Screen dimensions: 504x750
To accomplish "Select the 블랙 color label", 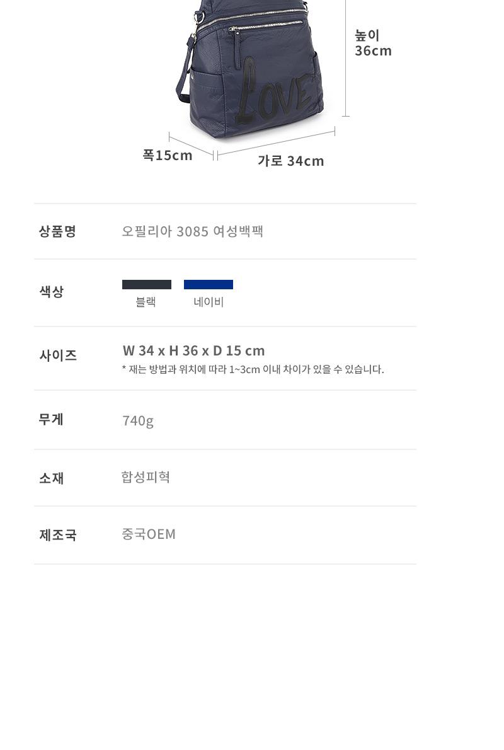I will pos(146,302).
